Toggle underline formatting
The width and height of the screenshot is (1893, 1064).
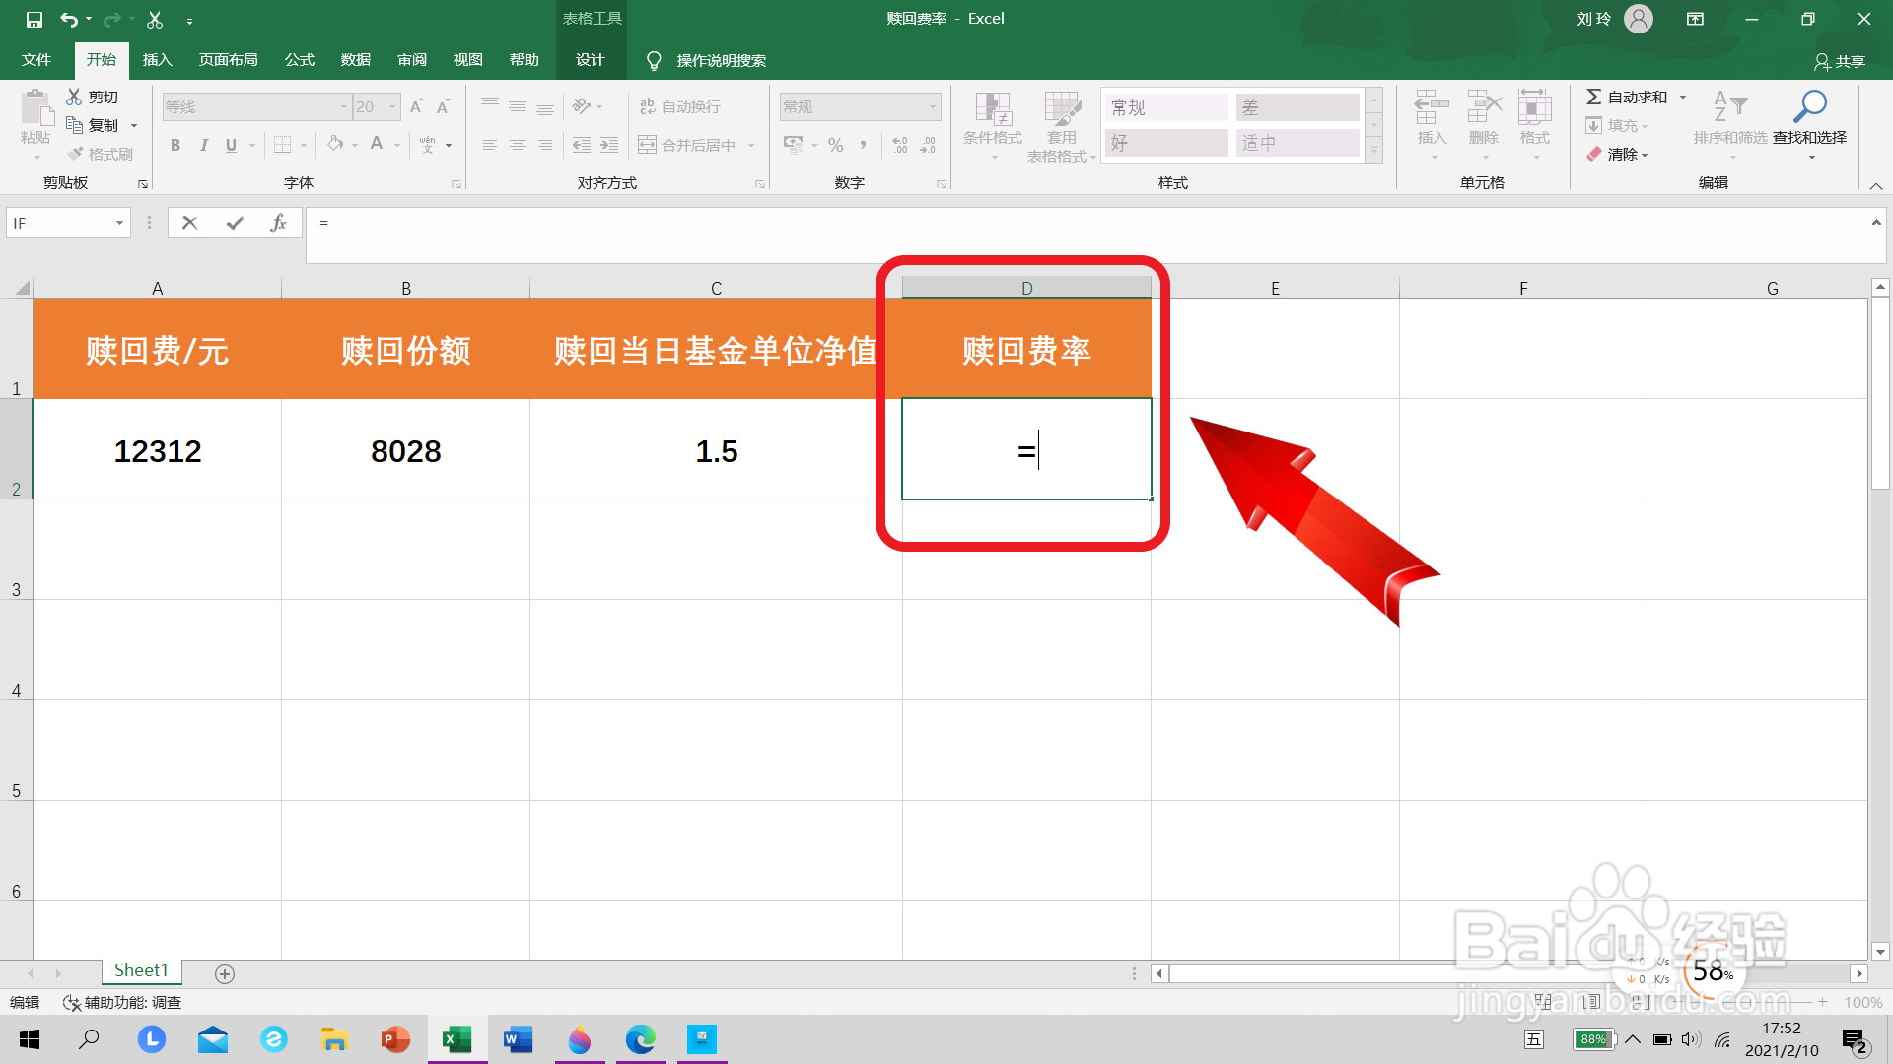230,145
